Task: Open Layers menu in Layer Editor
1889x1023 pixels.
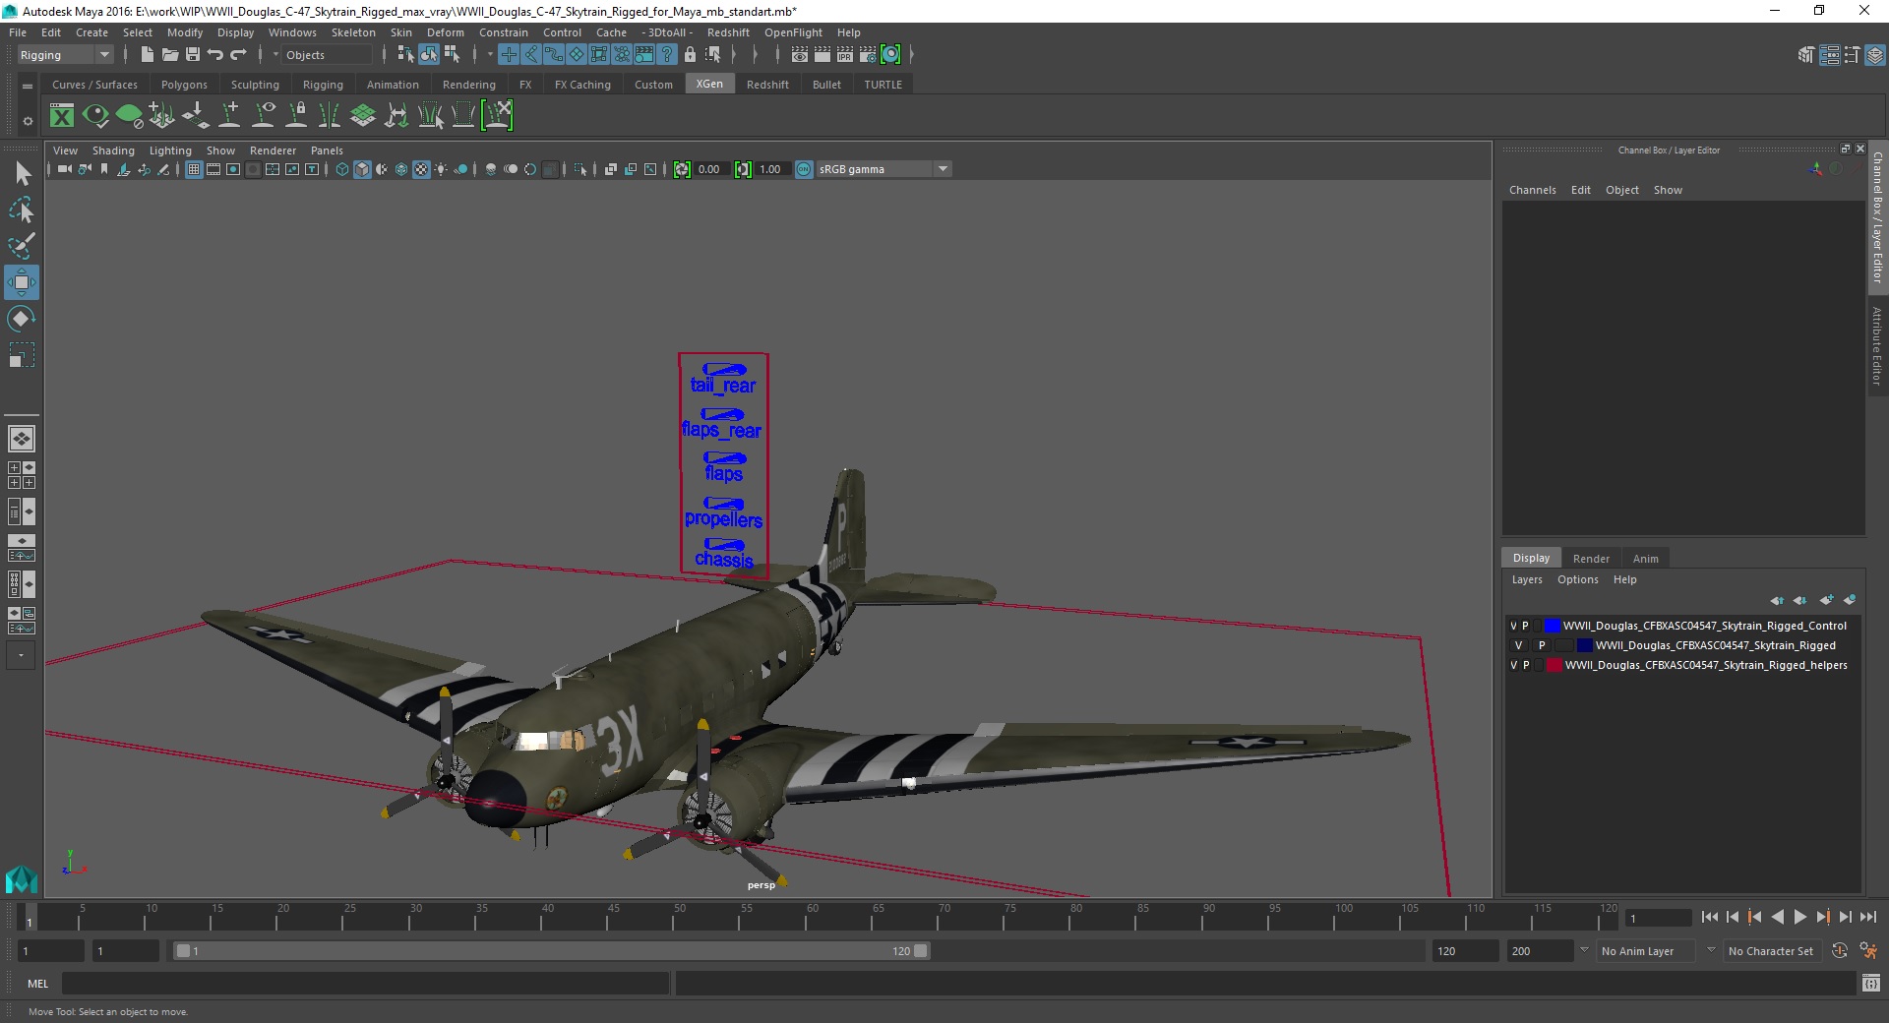Action: tap(1526, 579)
